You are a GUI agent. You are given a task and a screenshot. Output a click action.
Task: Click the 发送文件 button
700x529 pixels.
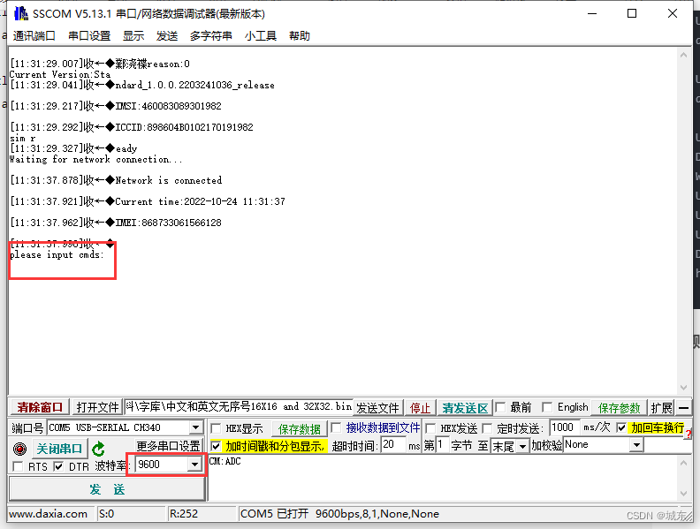377,408
